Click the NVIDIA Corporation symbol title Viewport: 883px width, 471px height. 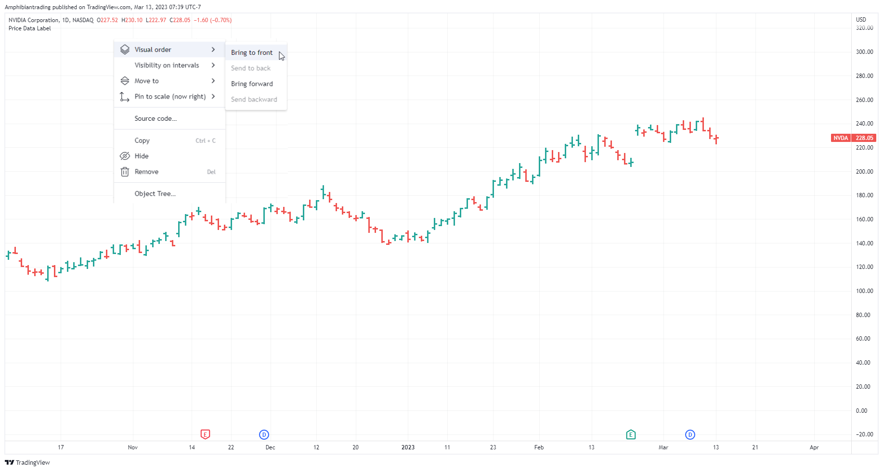(x=34, y=20)
